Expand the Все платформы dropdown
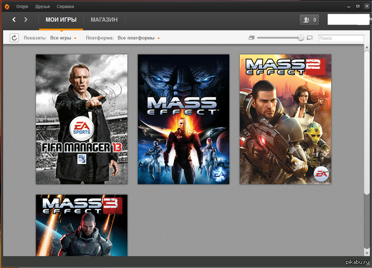The image size is (372, 268). click(x=139, y=38)
